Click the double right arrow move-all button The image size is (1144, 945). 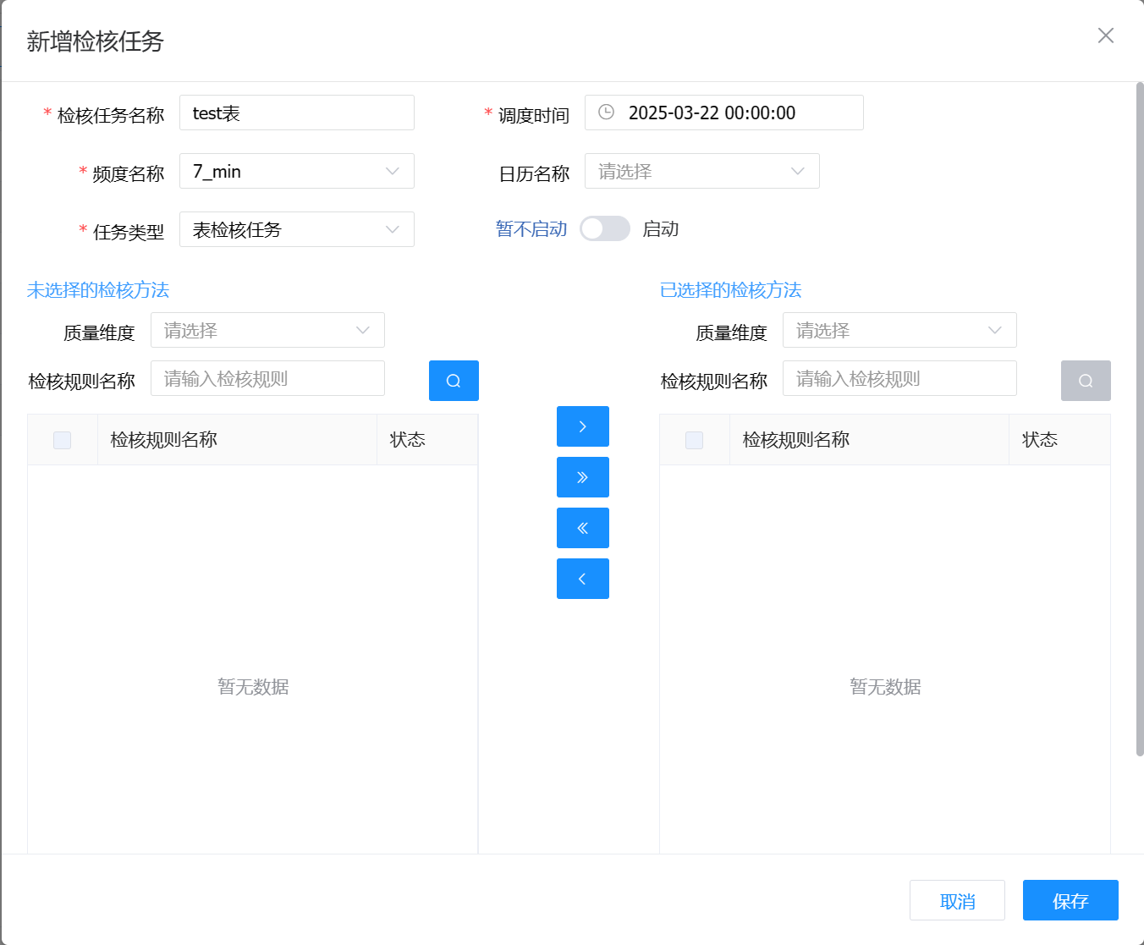(582, 477)
